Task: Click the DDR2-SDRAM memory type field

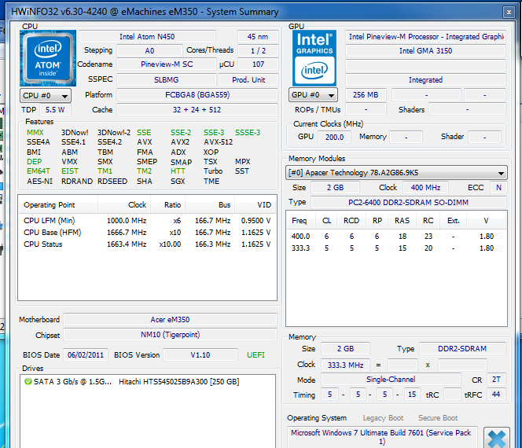Action: (x=462, y=349)
